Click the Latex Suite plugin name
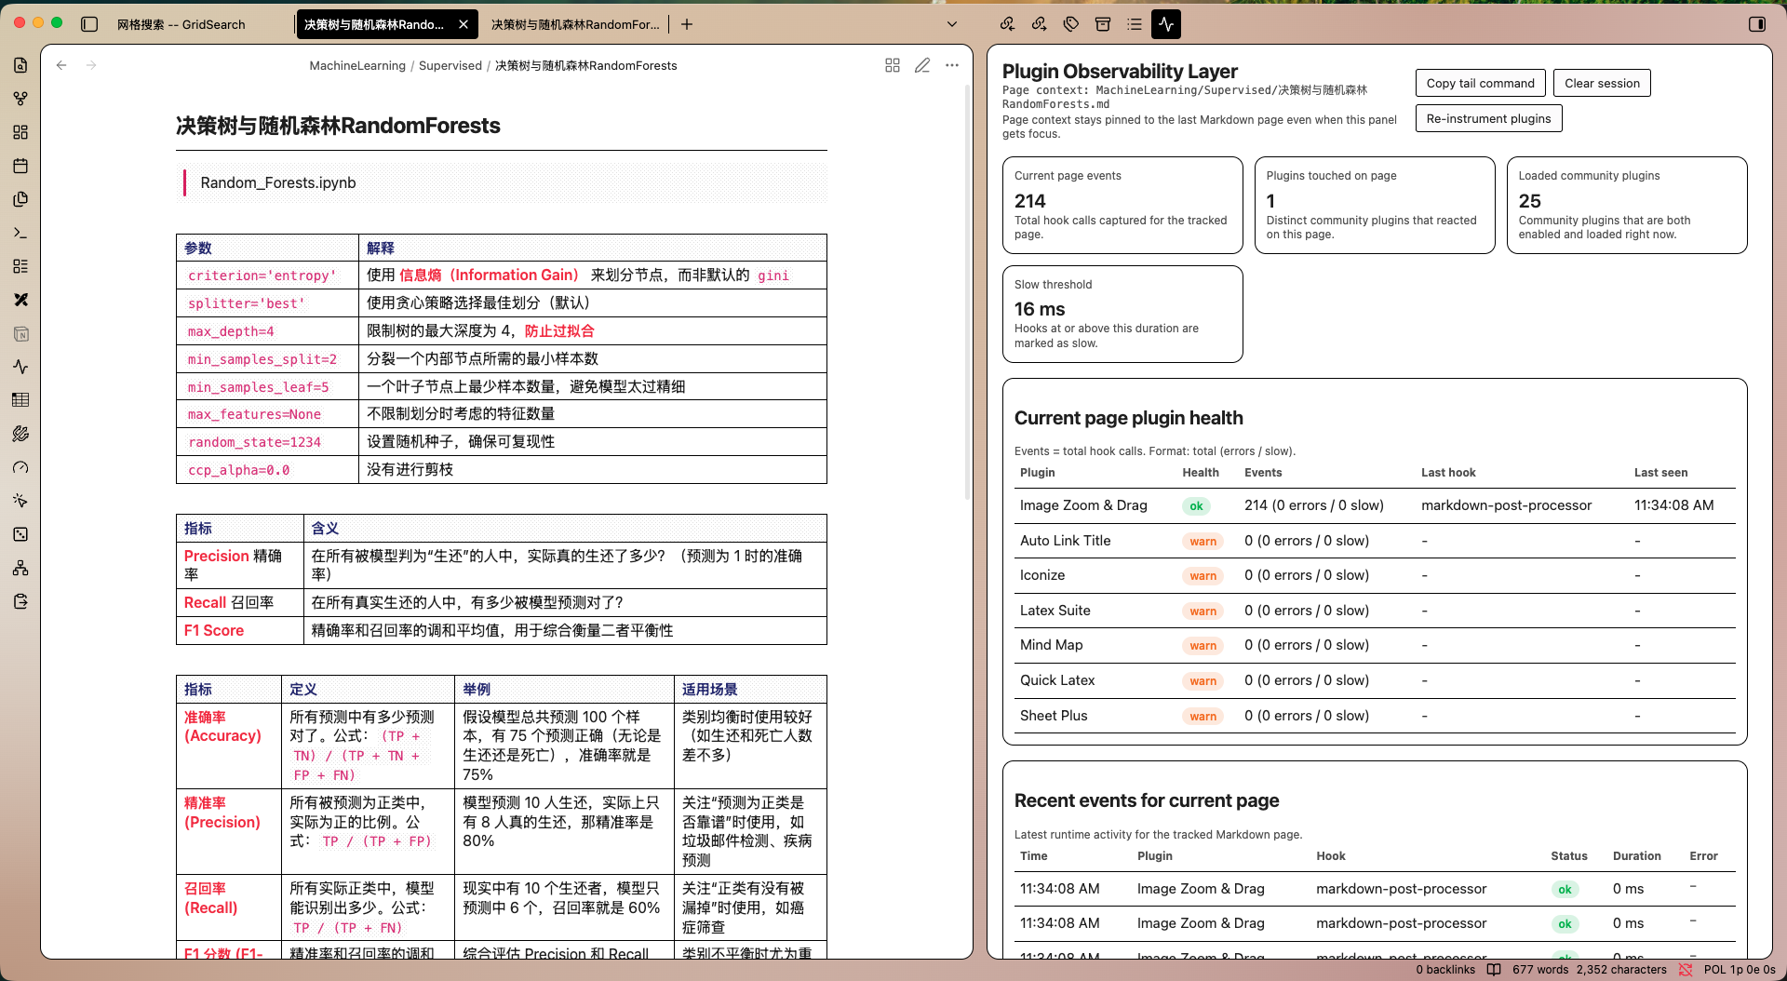Viewport: 1787px width, 981px height. (x=1055, y=611)
